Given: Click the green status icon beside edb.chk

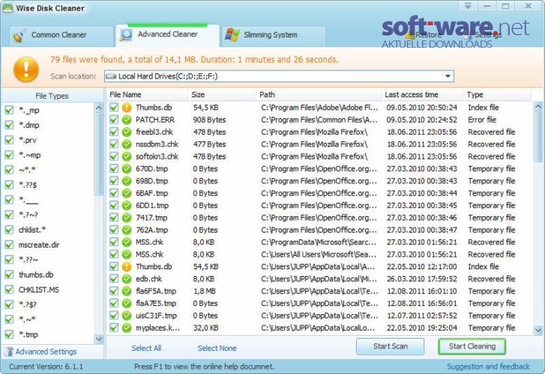Looking at the screenshot, I should tap(127, 279).
